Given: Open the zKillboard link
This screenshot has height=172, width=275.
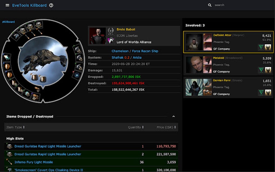Looking at the screenshot, I should (8, 22).
